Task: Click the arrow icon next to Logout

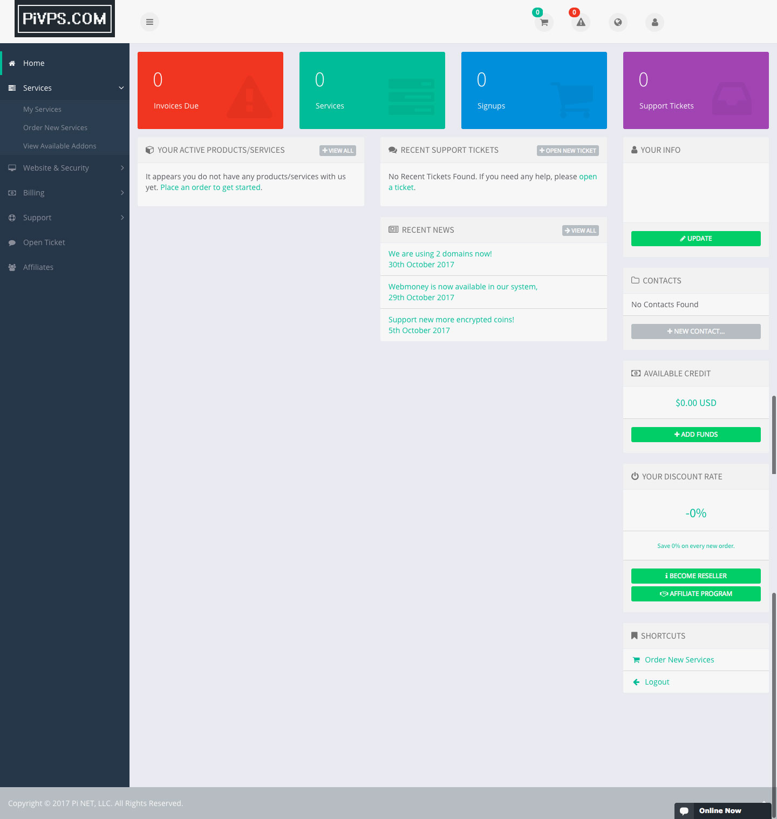Action: [636, 682]
